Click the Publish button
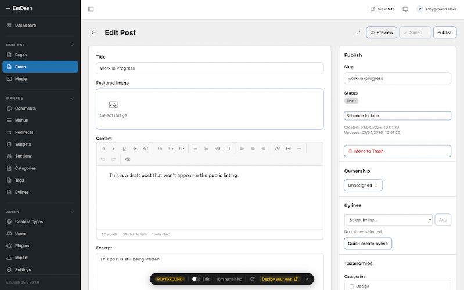 click(445, 32)
